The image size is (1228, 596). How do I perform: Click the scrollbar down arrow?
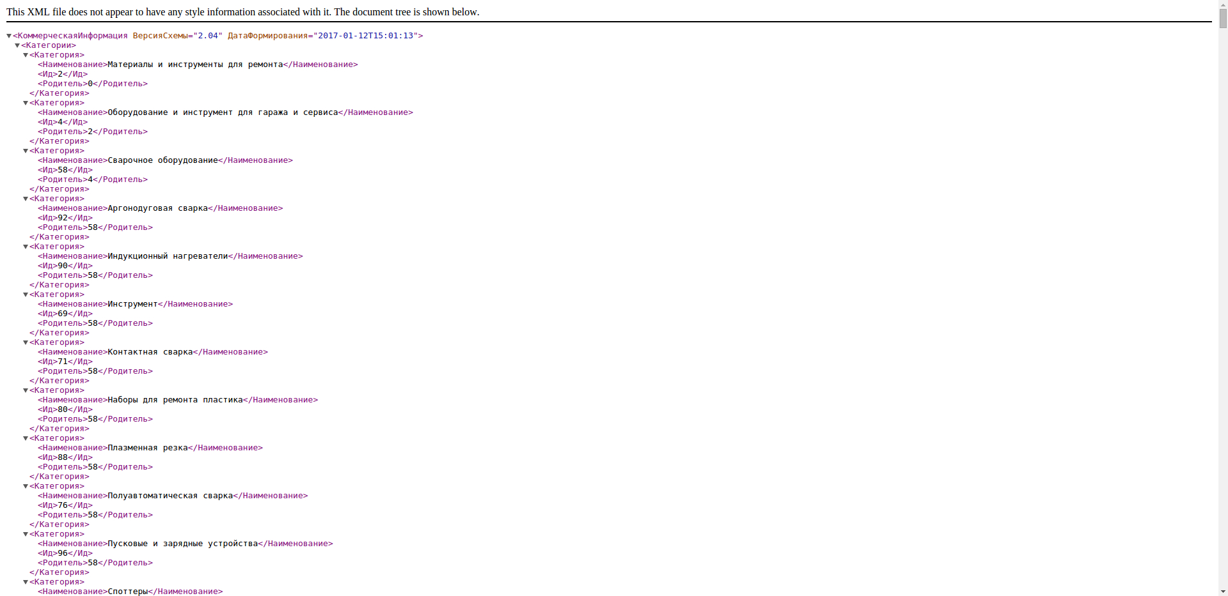[x=1223, y=592]
